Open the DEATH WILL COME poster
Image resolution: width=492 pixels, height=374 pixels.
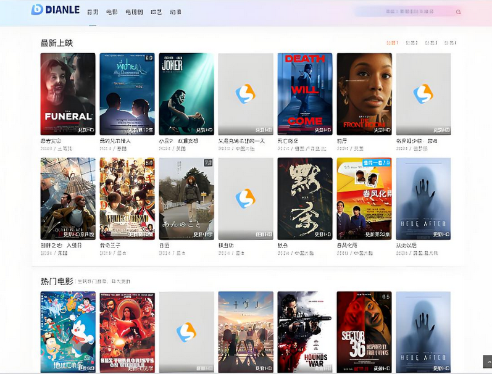tap(305, 94)
